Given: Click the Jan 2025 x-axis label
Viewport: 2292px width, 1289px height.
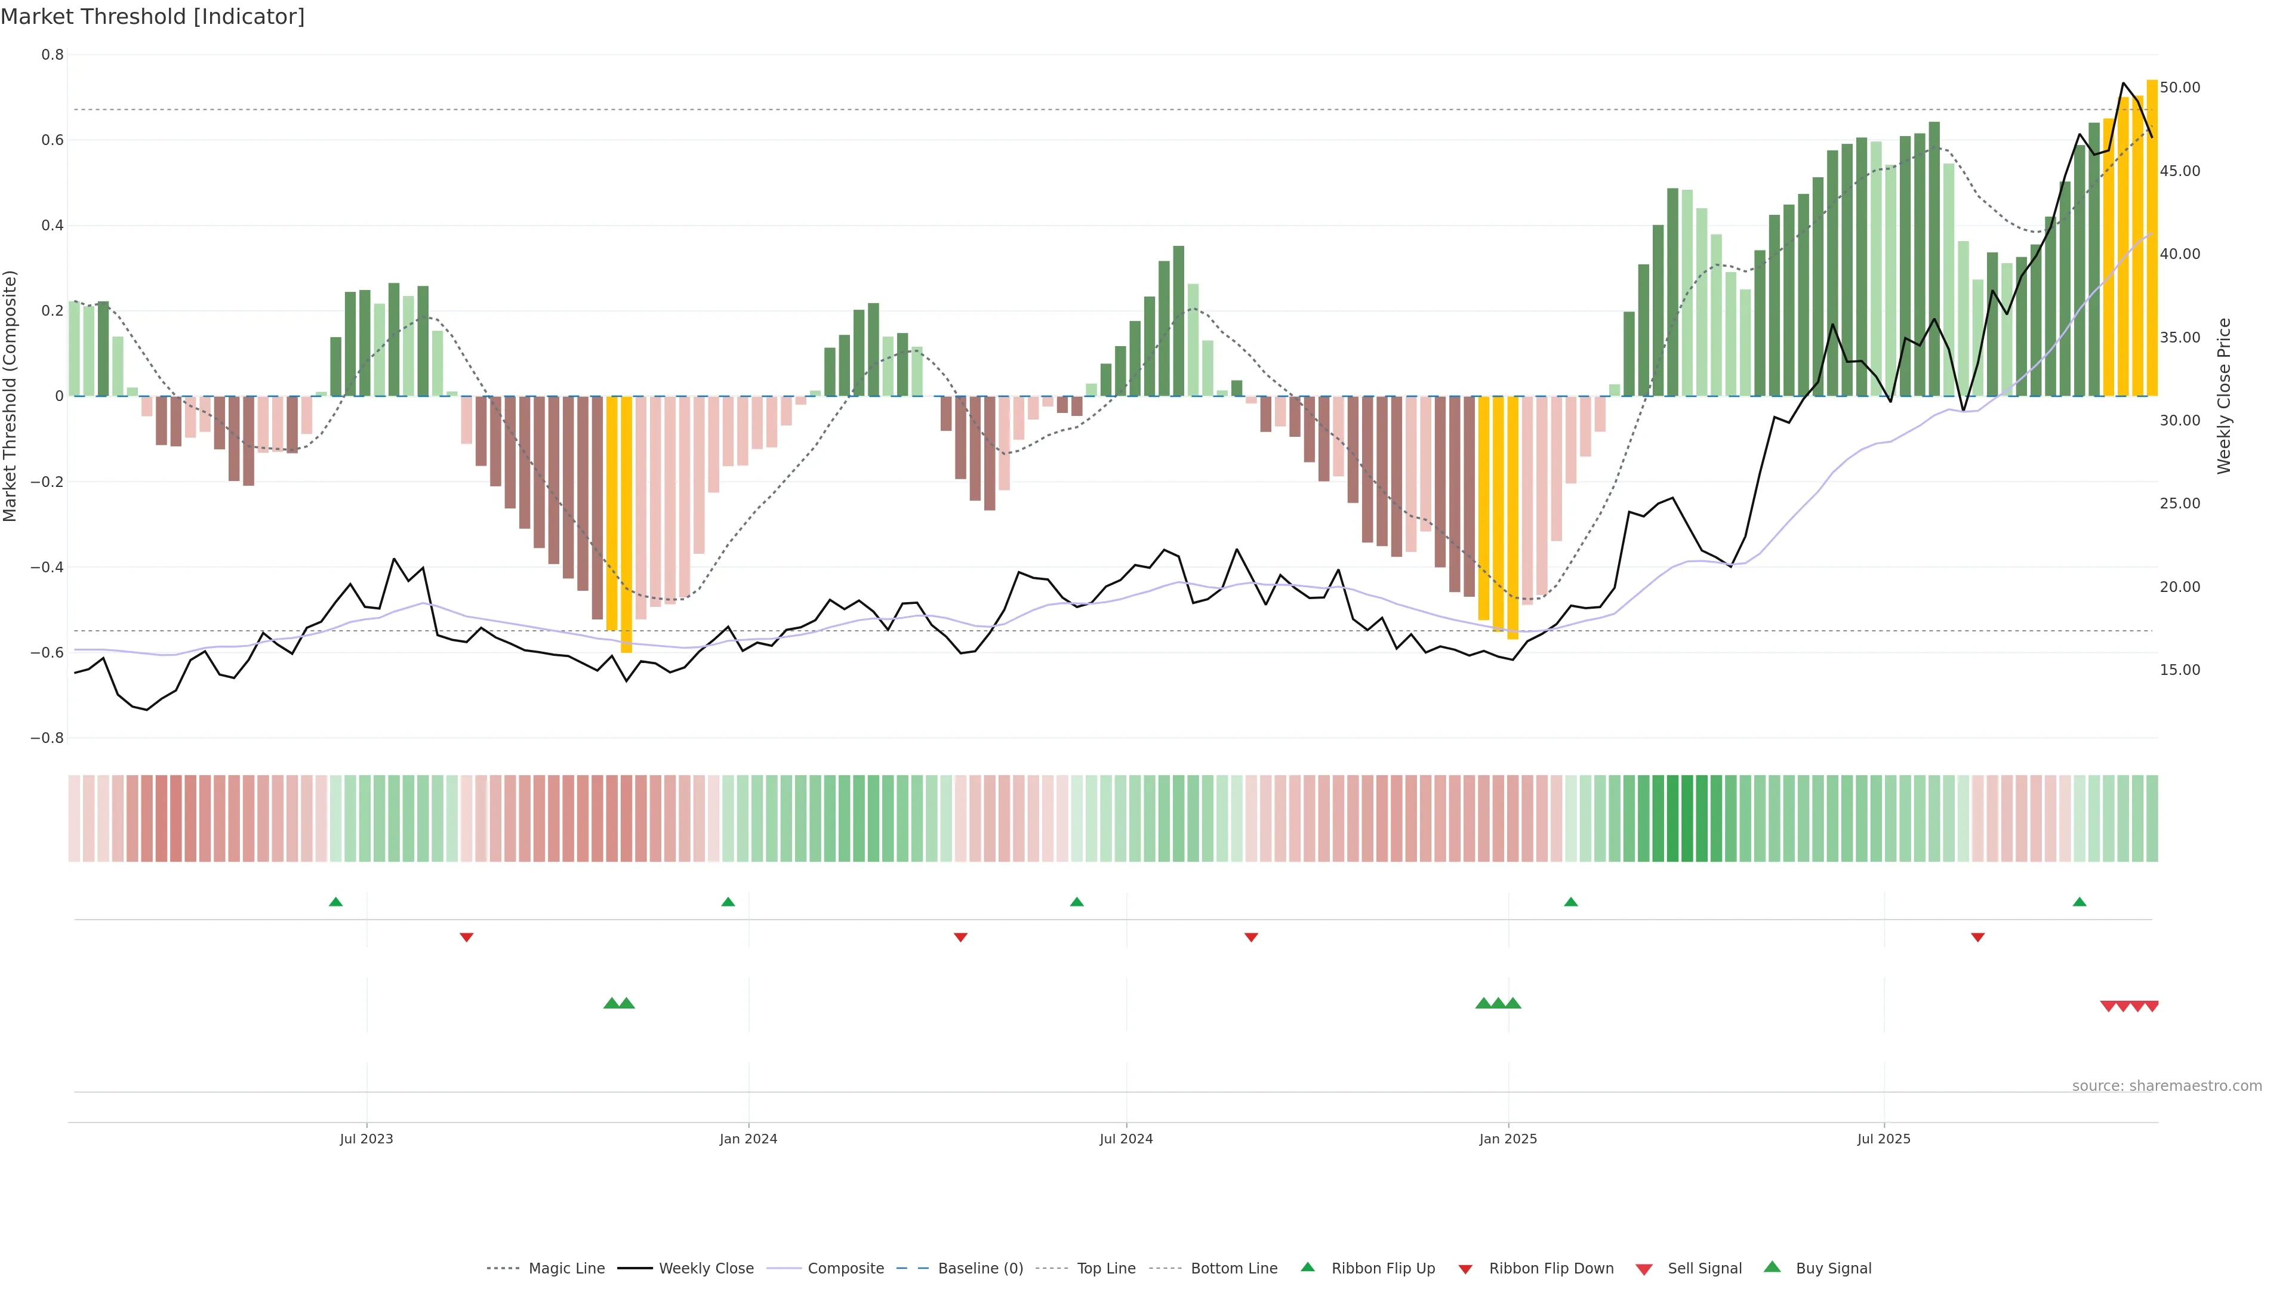Looking at the screenshot, I should (1507, 1139).
